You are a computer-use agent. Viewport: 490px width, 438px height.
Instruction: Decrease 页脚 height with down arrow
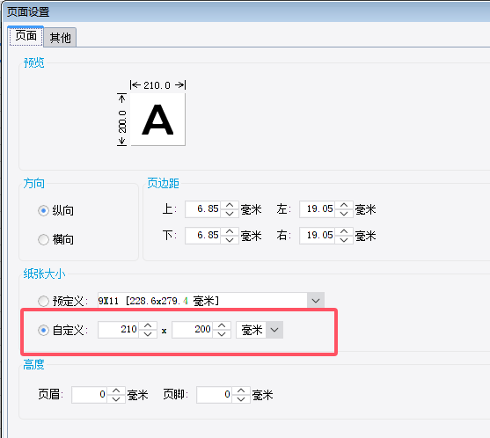(241, 399)
